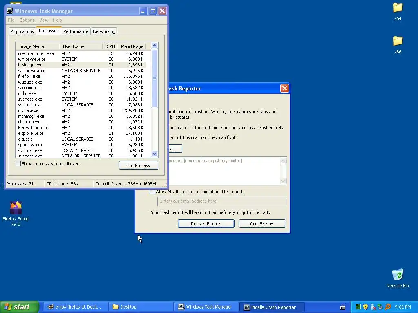Click Commit Charge 766M / 4695M status text
Screen dimensions: 418x313
pyautogui.click(x=125, y=184)
